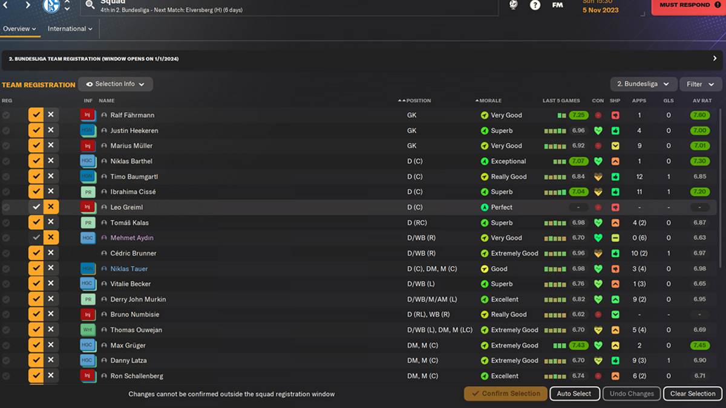726x408 pixels.
Task: Open the Selection Info dropdown
Action: [x=115, y=84]
